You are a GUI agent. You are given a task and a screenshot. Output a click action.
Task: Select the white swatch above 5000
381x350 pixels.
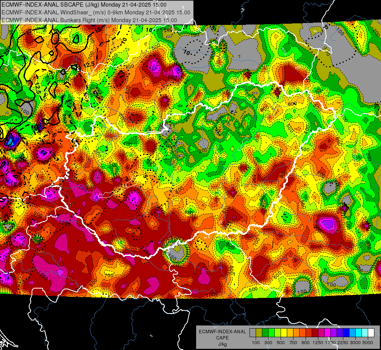tap(371, 332)
